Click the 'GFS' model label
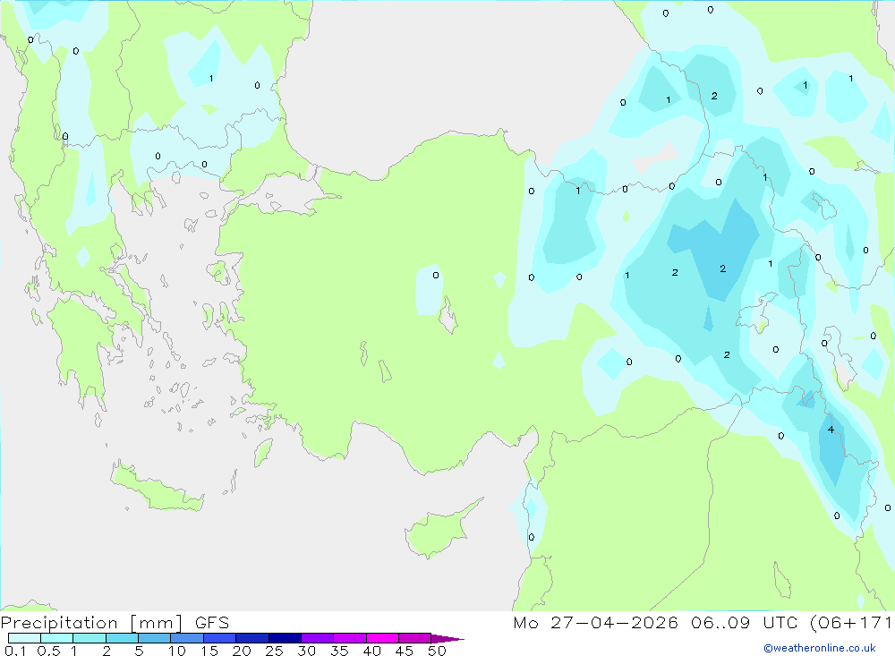This screenshot has height=656, width=895. point(212,623)
